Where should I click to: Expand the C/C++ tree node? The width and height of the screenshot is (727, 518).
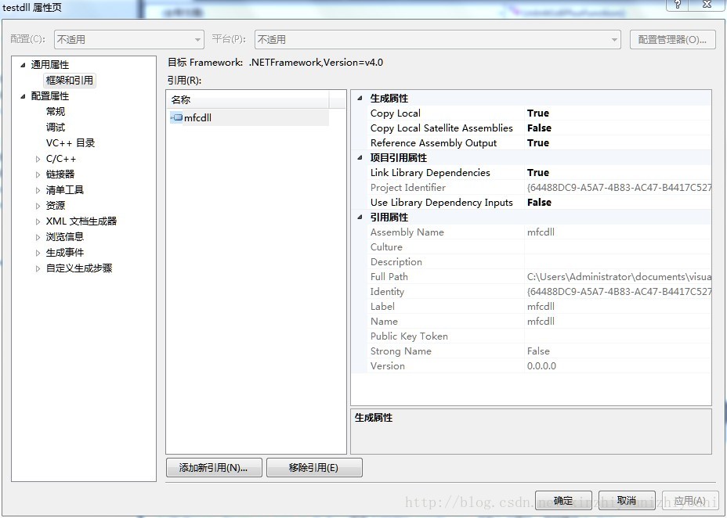pos(38,160)
